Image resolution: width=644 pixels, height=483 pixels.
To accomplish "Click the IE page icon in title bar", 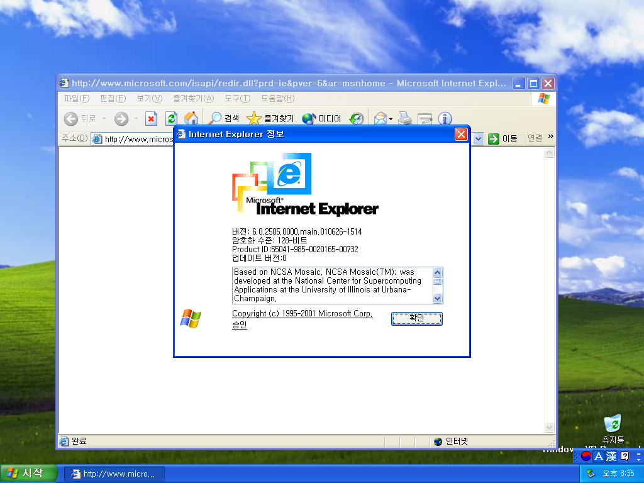I will [x=64, y=83].
